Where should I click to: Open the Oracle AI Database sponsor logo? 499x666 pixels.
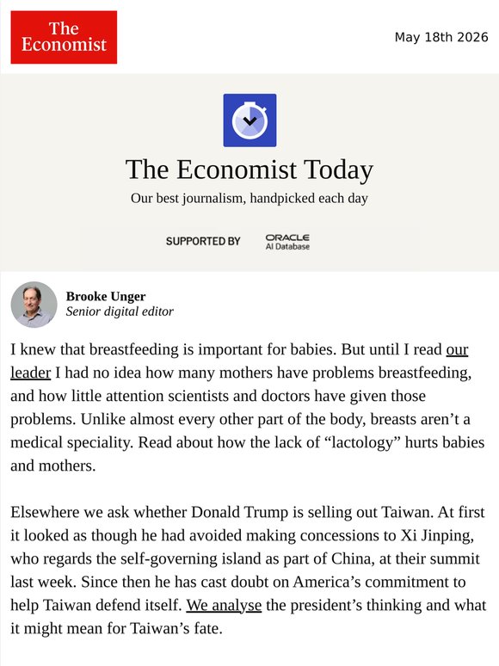coord(287,242)
